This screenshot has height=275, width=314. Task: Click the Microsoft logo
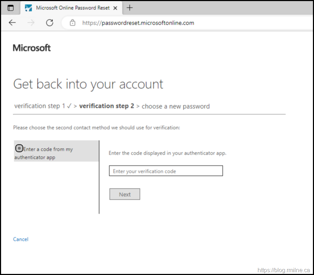pos(32,48)
